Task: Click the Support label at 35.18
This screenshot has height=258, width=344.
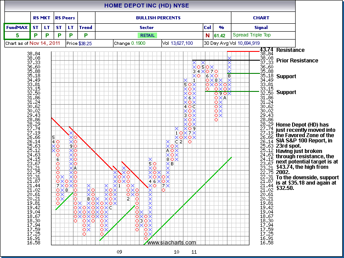Action: [286, 76]
